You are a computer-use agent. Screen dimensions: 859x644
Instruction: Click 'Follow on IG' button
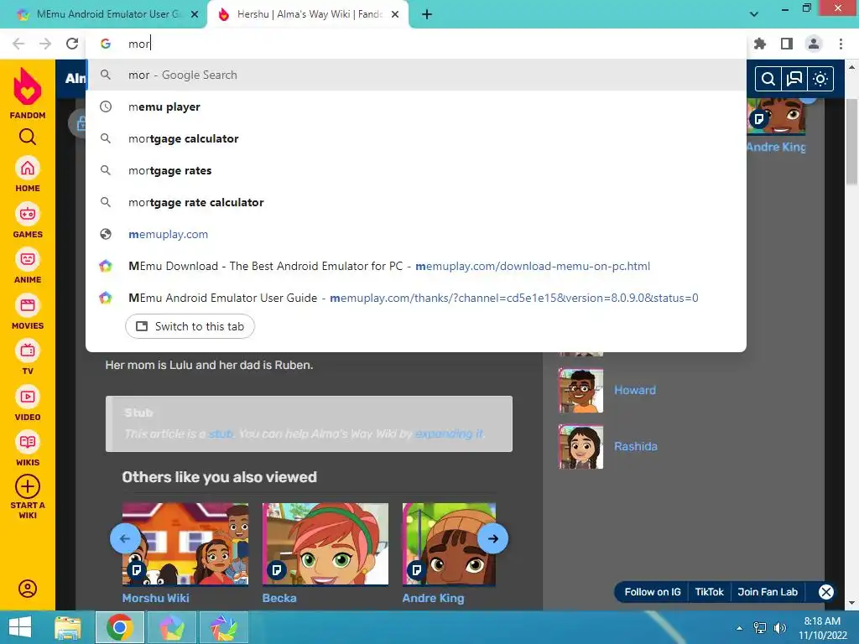(653, 592)
